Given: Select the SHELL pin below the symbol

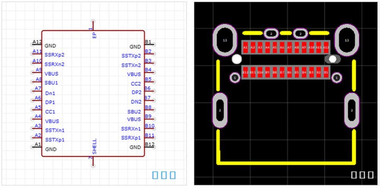Looking at the screenshot, I should click(93, 160).
